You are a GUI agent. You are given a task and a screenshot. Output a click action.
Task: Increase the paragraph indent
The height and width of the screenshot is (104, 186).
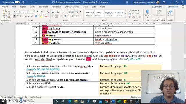tap(72, 12)
